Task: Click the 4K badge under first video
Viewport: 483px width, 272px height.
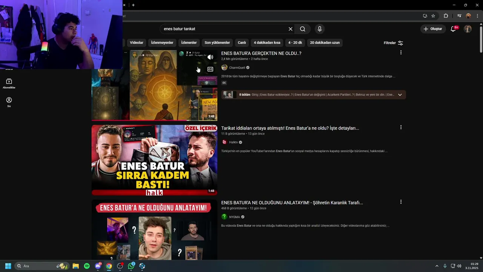Action: tap(224, 83)
